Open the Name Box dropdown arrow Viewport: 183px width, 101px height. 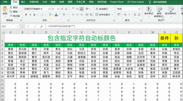tap(18, 26)
